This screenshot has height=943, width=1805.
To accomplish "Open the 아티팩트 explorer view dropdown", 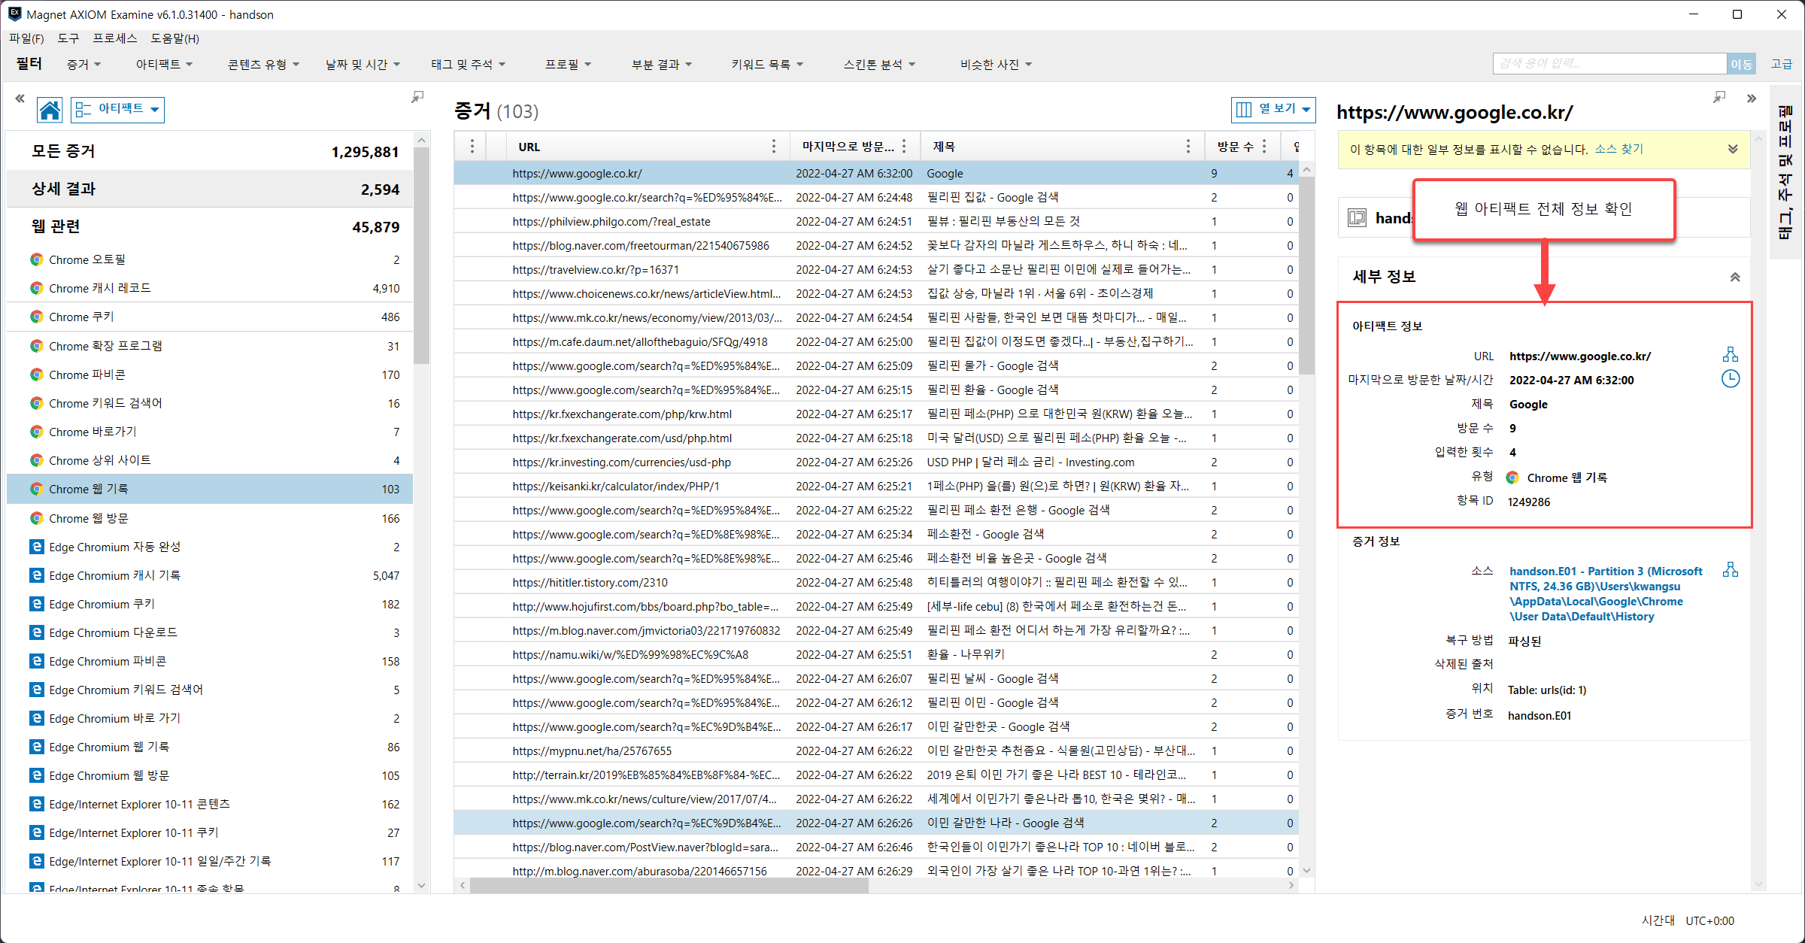I will 118,110.
